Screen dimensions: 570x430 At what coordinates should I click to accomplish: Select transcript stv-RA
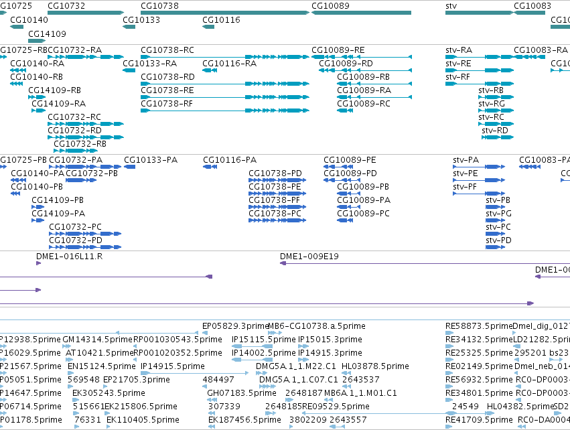coord(459,50)
